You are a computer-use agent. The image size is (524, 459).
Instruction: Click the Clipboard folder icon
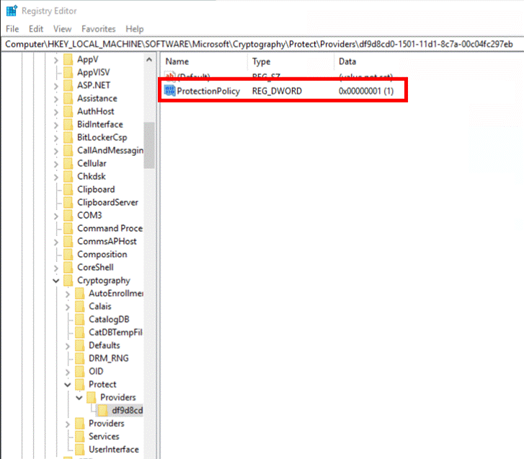click(x=68, y=189)
